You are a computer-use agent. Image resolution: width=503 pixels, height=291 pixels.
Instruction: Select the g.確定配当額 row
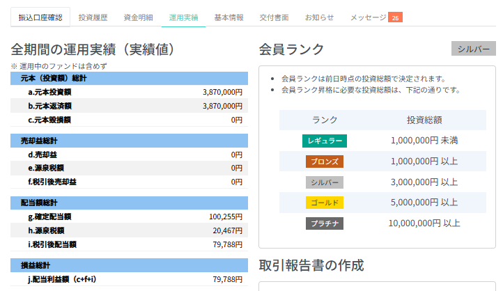pos(130,217)
